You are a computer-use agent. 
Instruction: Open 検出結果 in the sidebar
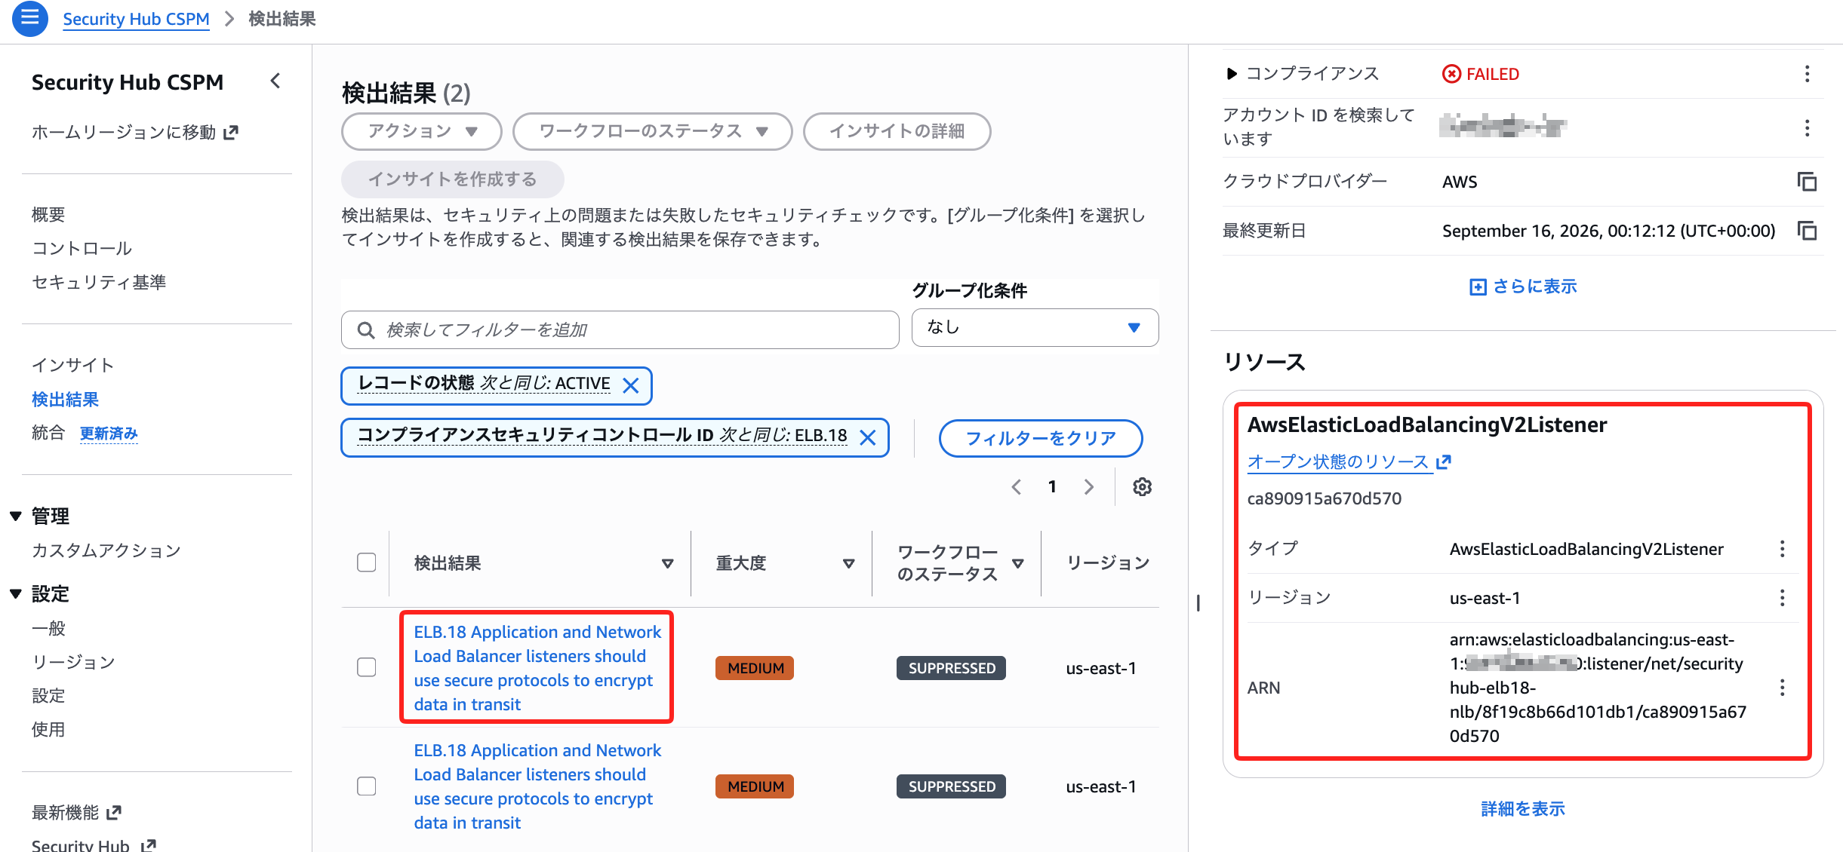coord(66,400)
